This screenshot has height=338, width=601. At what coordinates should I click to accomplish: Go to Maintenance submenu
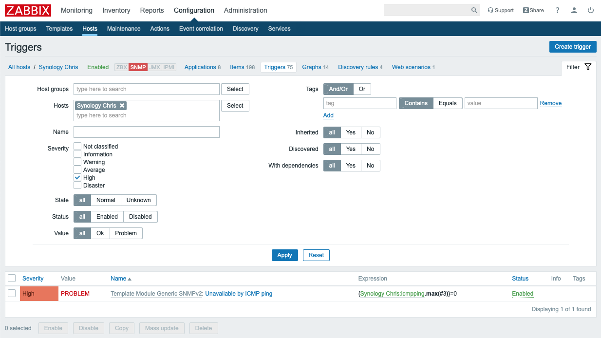point(124,29)
